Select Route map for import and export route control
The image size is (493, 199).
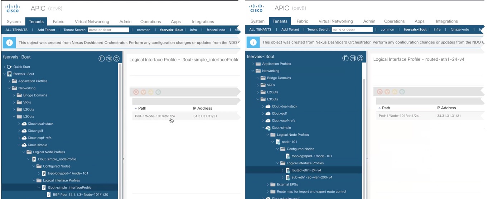[311, 191]
